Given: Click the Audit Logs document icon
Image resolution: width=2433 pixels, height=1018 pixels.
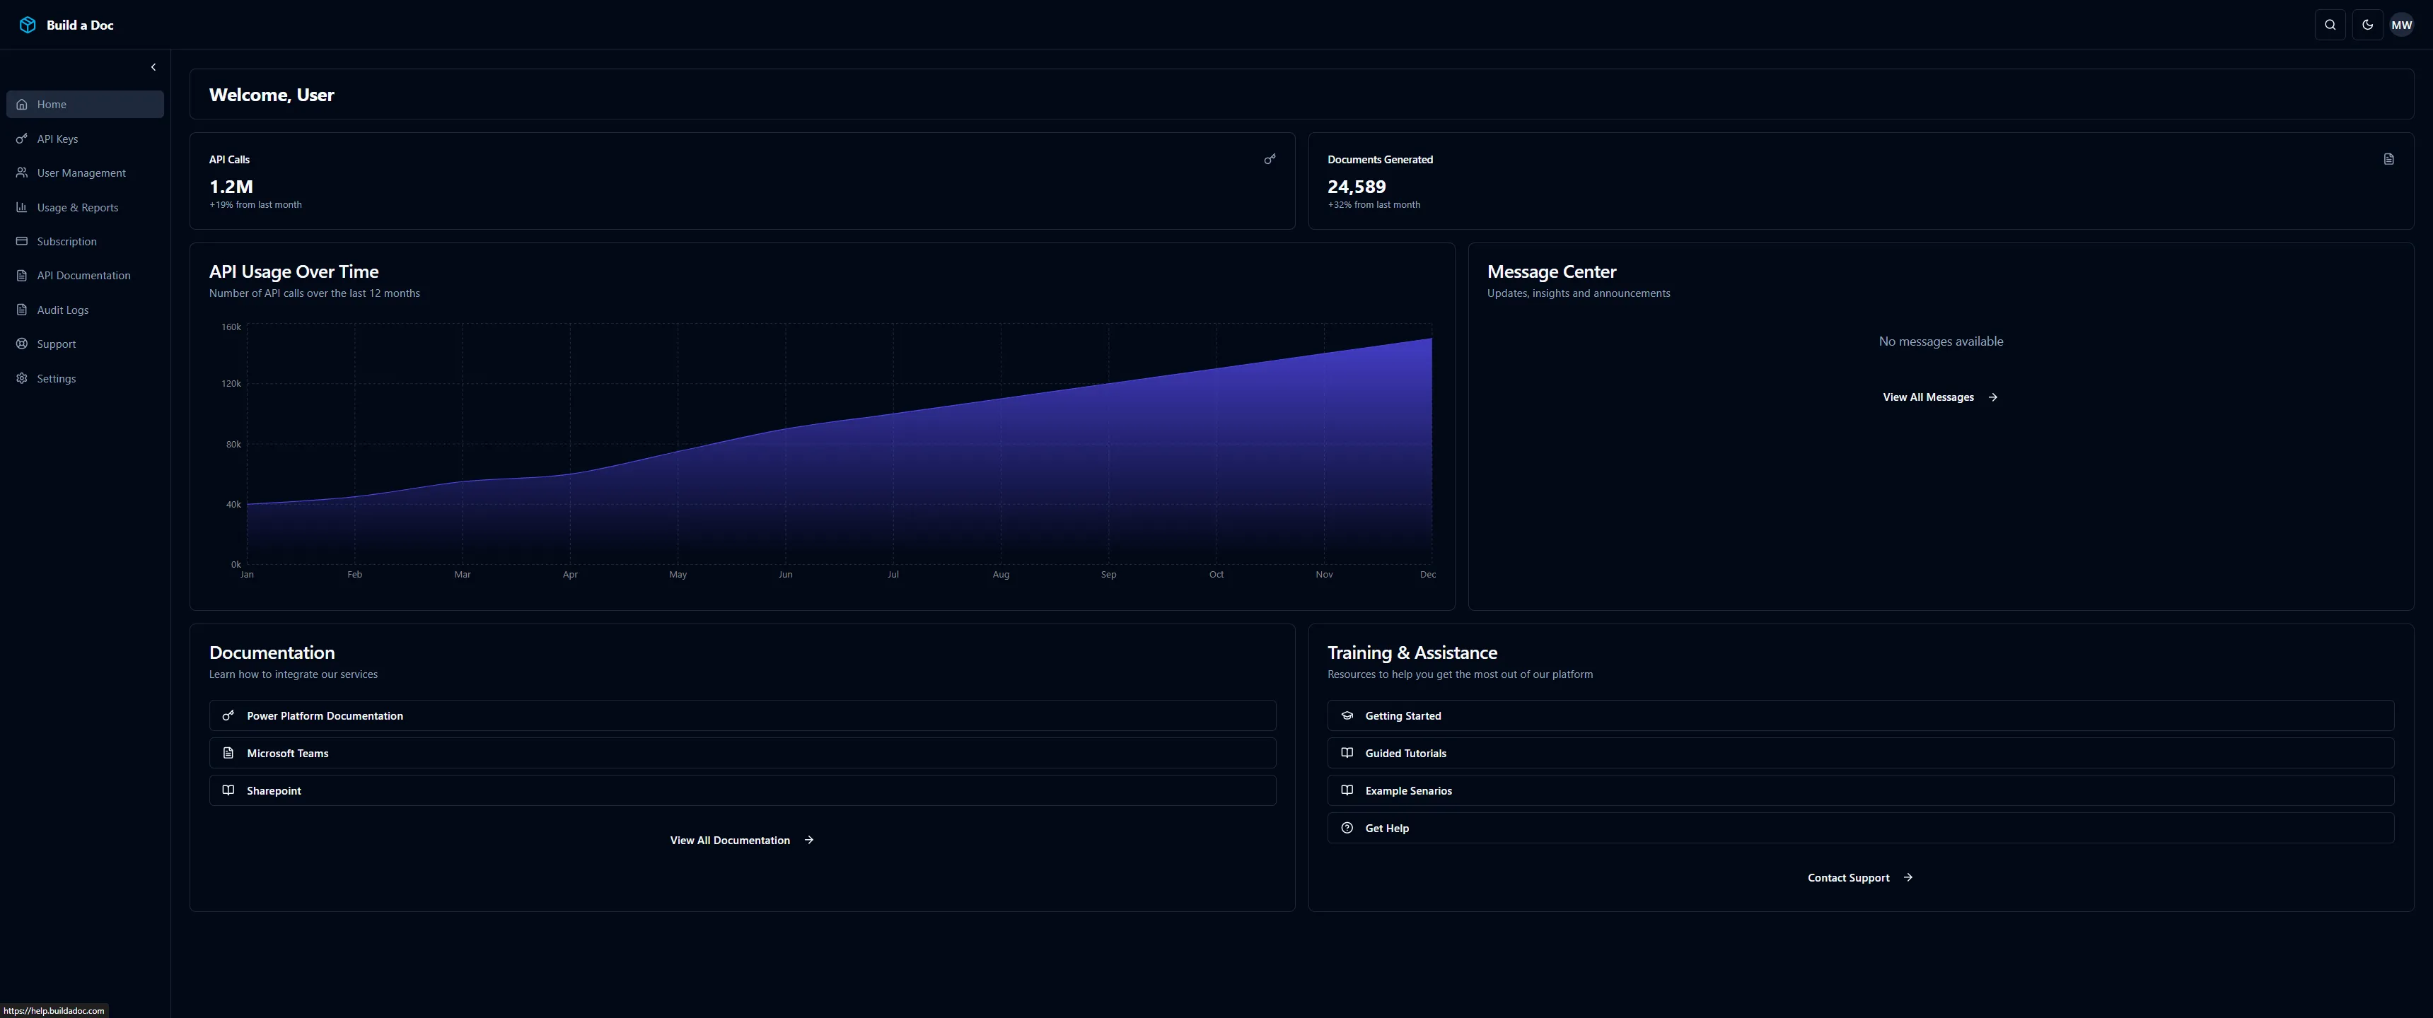Looking at the screenshot, I should click(22, 309).
